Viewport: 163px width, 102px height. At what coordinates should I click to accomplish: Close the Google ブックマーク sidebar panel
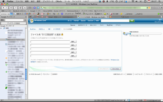(26, 17)
